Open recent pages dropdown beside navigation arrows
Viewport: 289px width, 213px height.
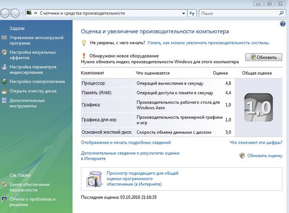point(23,13)
